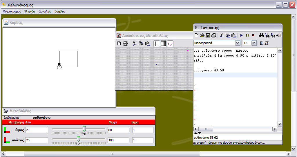Click the split-pane collapse down triangle
297x157 pixels.
[199, 133]
